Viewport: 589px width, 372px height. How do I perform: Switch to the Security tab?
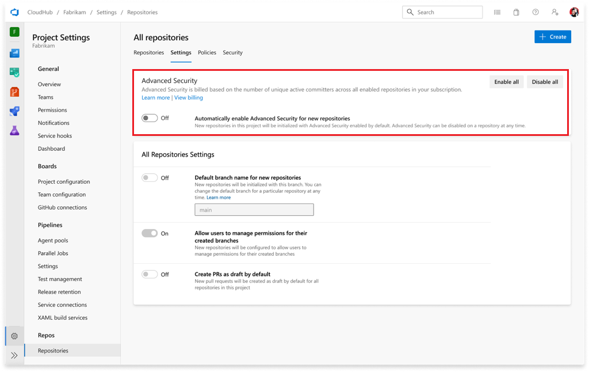[232, 52]
